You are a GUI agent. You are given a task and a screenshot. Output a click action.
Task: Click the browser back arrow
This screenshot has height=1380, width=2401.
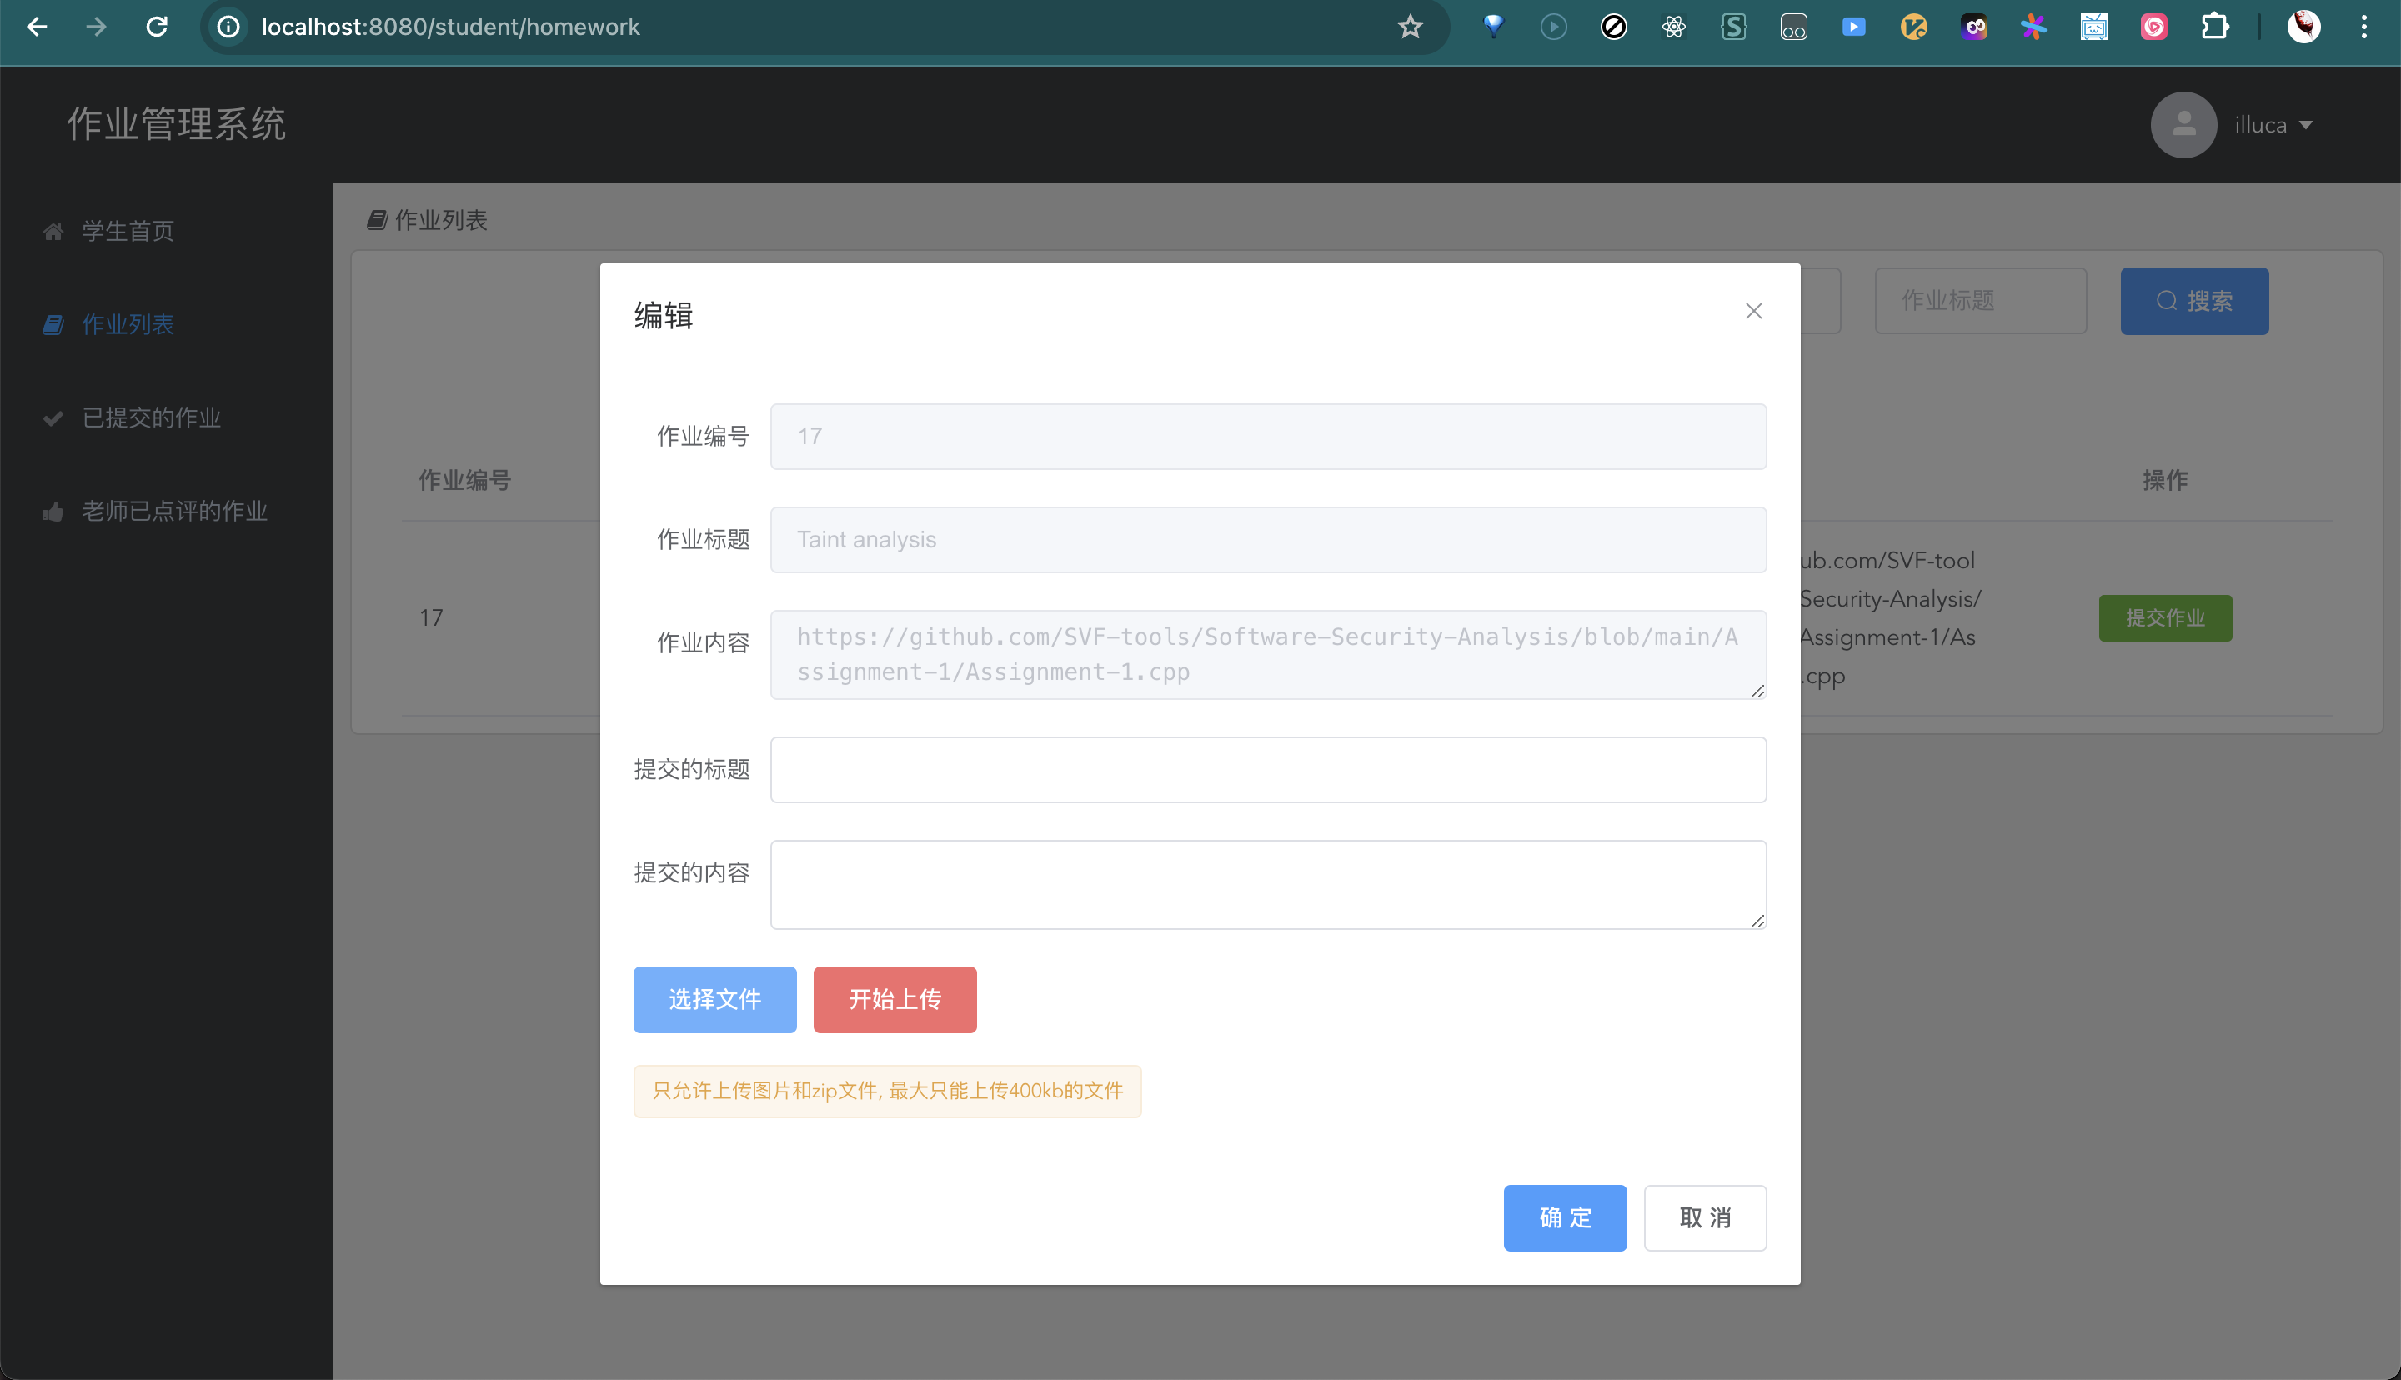pyautogui.click(x=37, y=27)
